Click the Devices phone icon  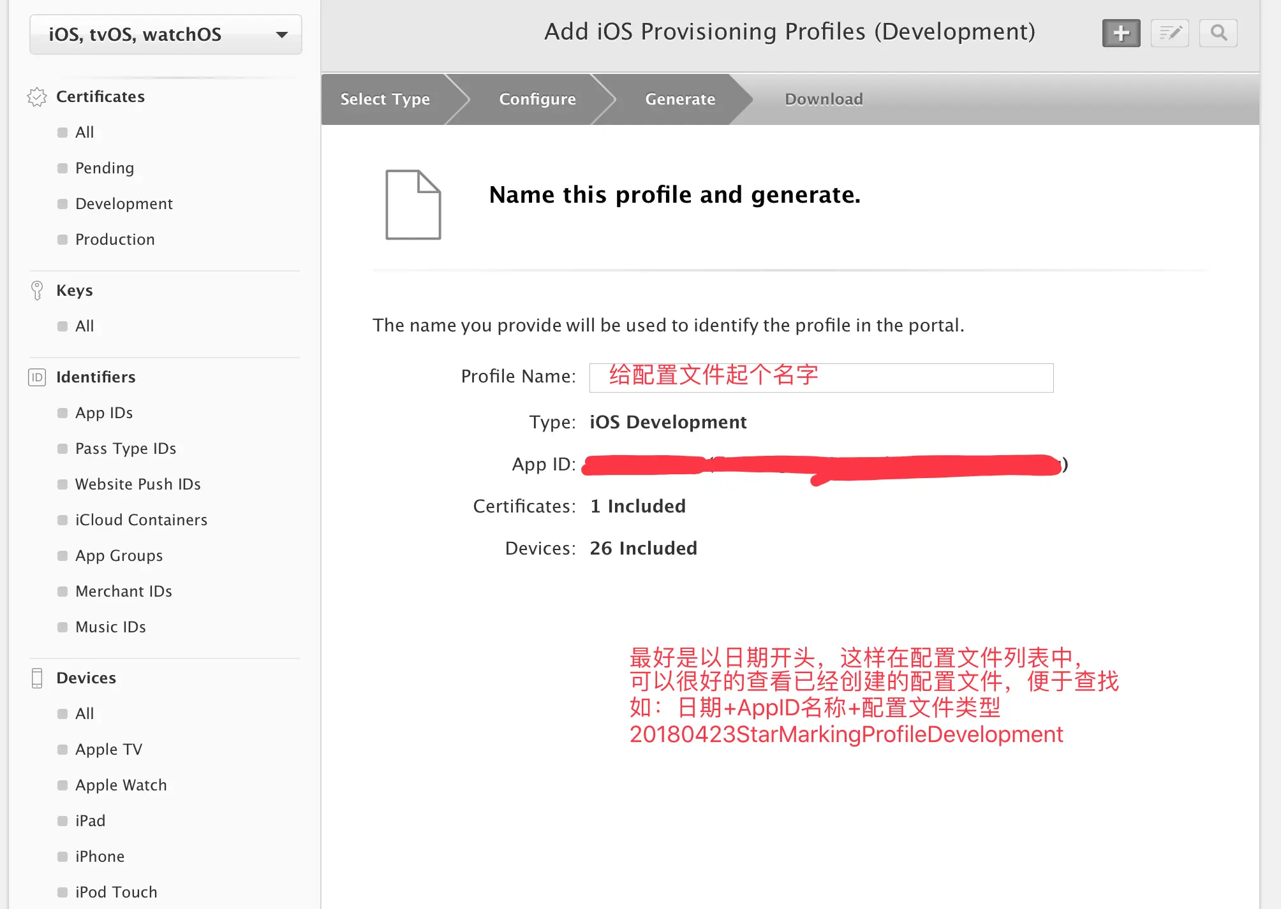[37, 678]
